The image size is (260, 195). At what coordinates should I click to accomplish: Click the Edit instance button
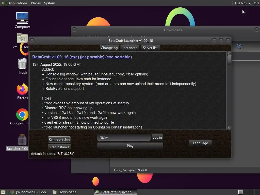point(59,147)
